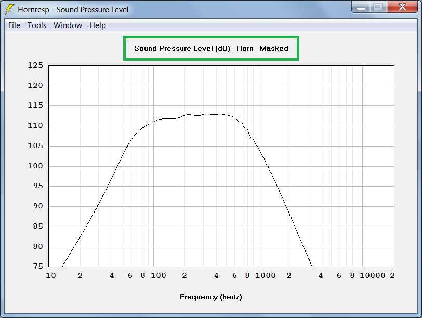Image resolution: width=422 pixels, height=318 pixels.
Task: Minimize the Hornresp window
Action: (361, 7)
